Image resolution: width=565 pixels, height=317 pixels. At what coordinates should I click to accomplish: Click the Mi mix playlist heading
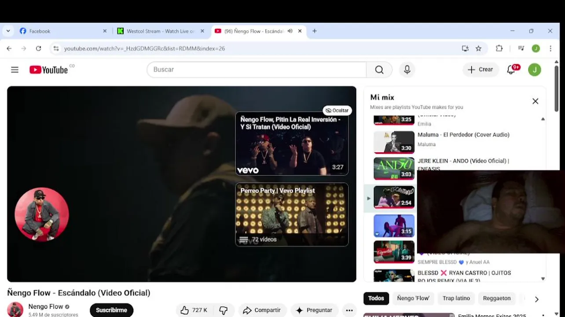[382, 97]
